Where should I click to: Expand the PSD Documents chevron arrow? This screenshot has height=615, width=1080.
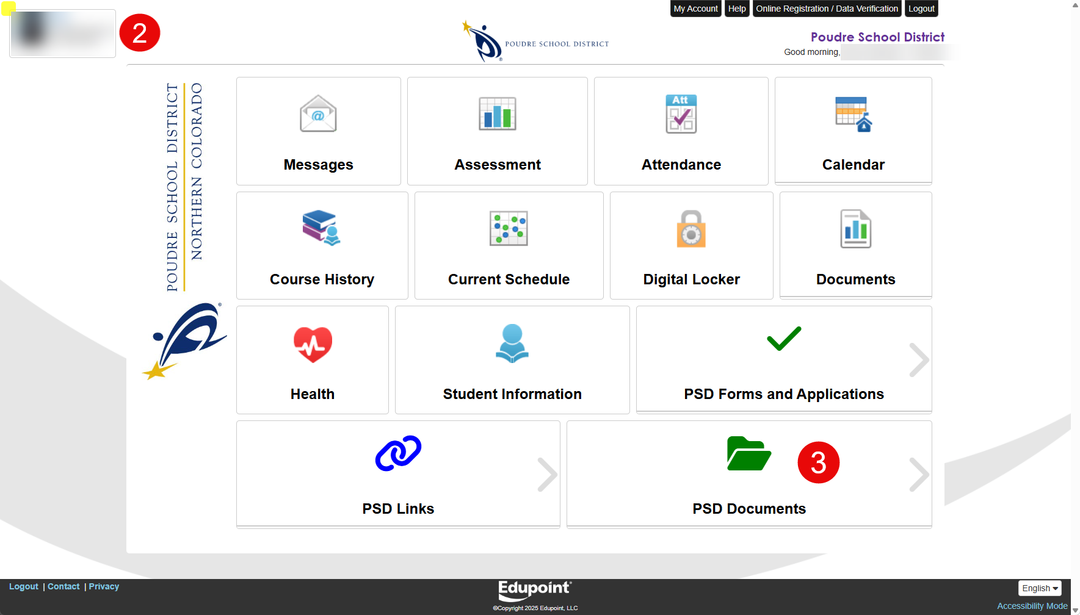click(x=918, y=475)
